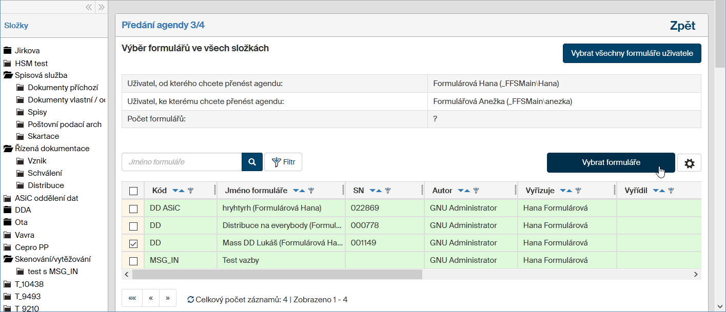Open the Filtr options button
This screenshot has height=312, width=726.
pos(283,162)
